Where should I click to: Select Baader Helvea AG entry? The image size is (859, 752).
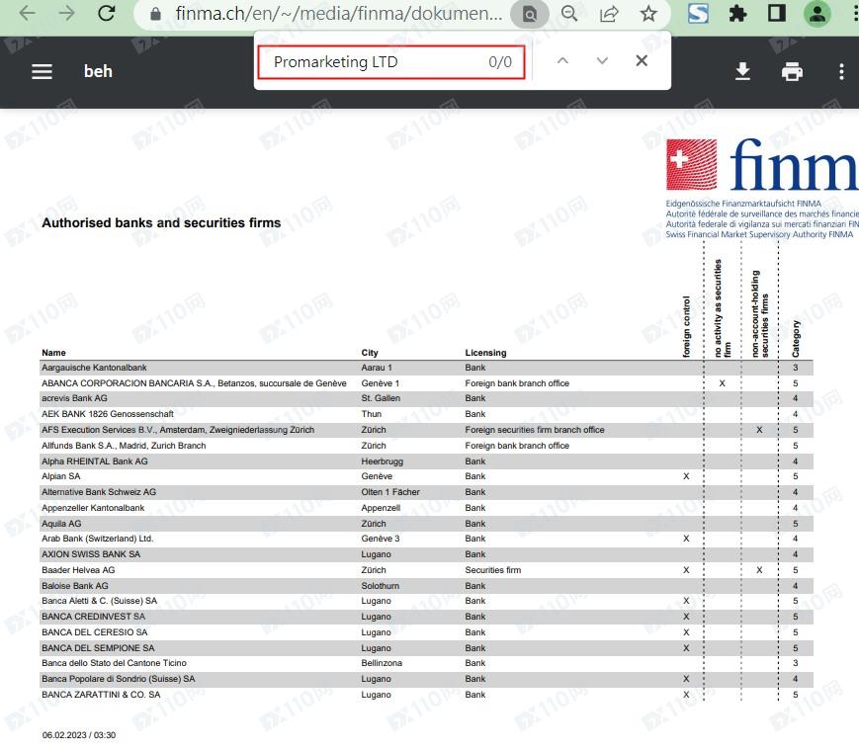78,570
